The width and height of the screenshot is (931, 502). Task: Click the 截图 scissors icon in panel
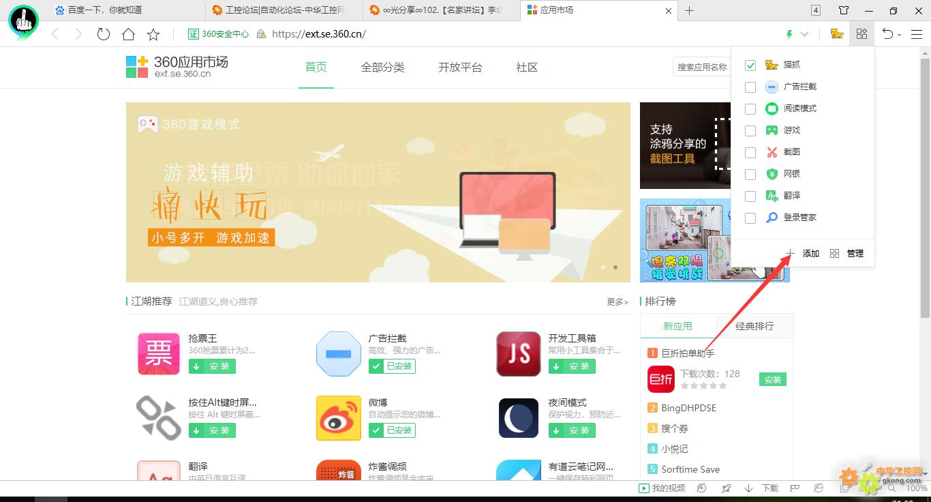[772, 152]
